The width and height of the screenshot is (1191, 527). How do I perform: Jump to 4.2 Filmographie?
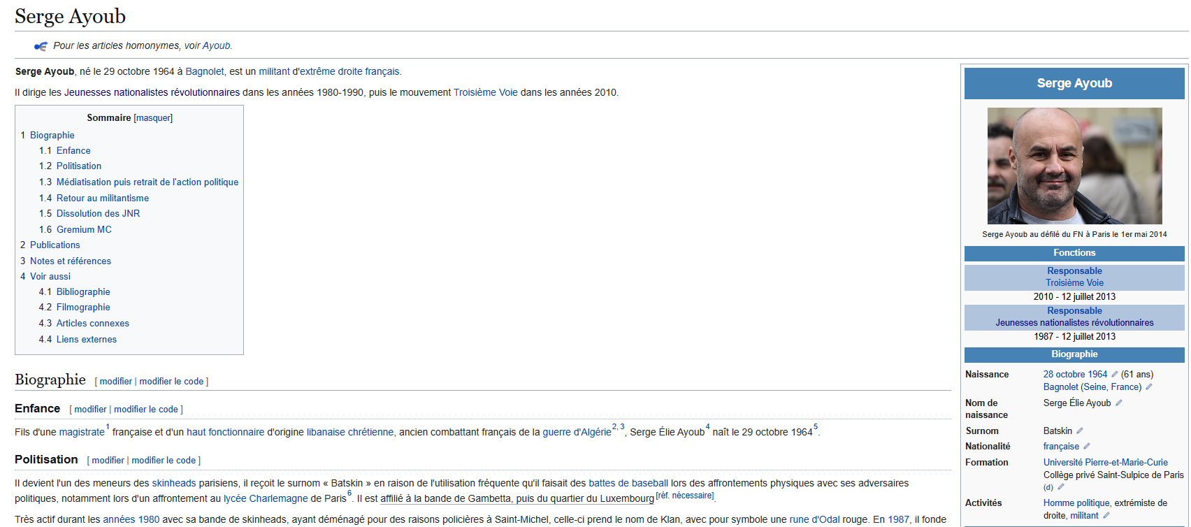coord(83,308)
